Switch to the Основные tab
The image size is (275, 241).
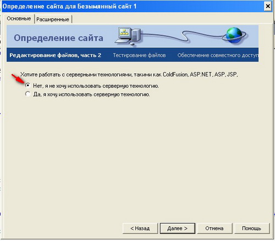(x=19, y=19)
